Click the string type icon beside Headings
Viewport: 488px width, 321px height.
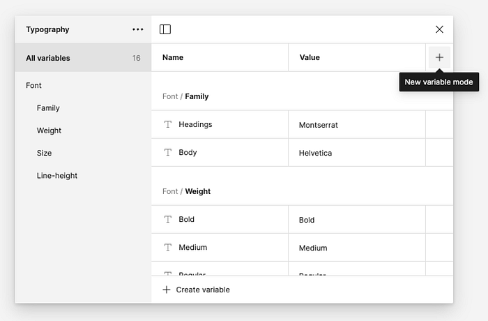(167, 124)
